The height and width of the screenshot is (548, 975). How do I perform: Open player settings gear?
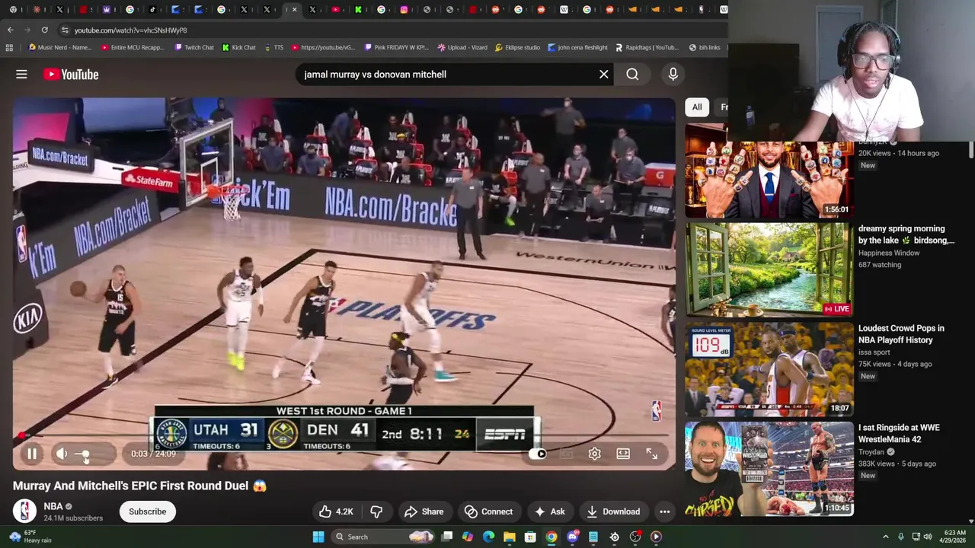[594, 454]
